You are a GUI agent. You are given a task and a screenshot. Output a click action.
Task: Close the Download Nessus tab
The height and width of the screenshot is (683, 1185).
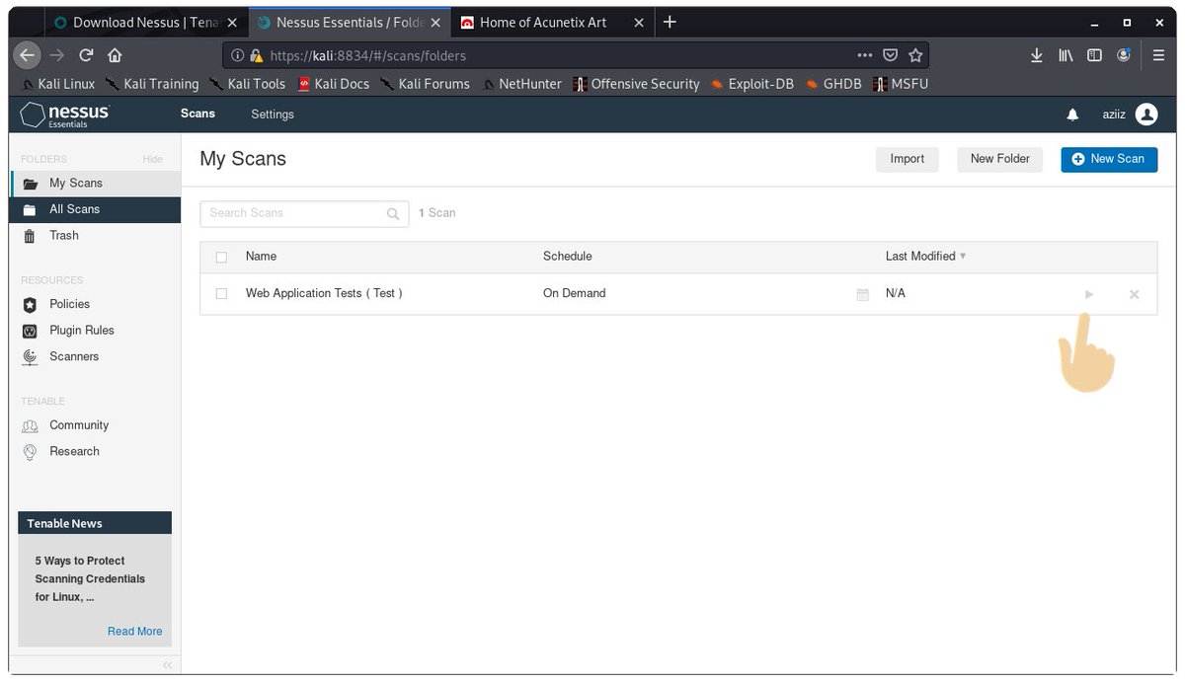232,23
